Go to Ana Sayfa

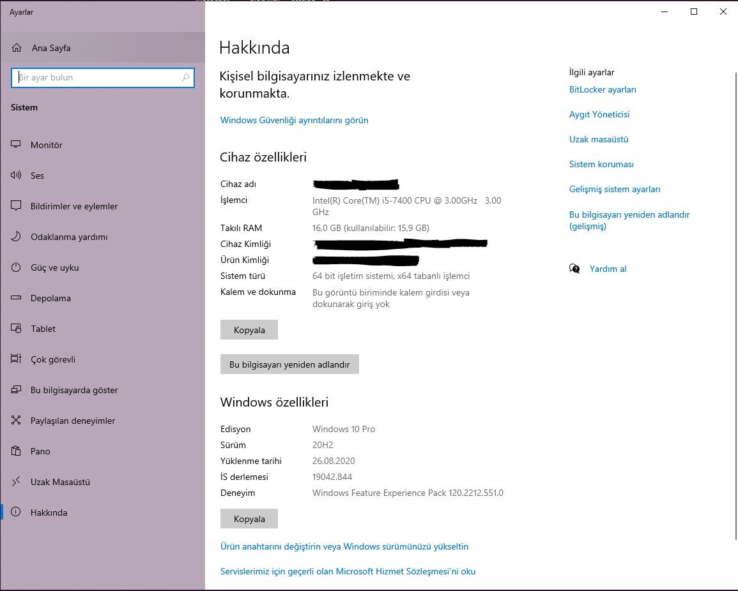(x=103, y=47)
